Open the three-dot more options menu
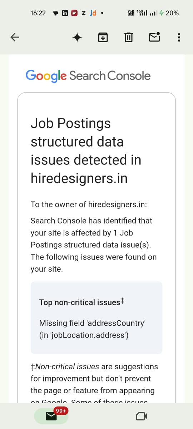Image resolution: width=193 pixels, height=429 pixels. click(x=179, y=37)
